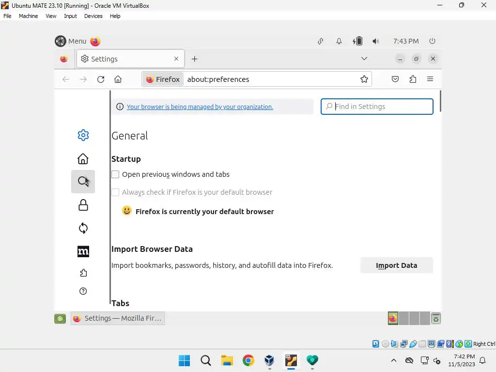Show hidden icons in Windows tray
The height and width of the screenshot is (372, 496).
point(393,360)
